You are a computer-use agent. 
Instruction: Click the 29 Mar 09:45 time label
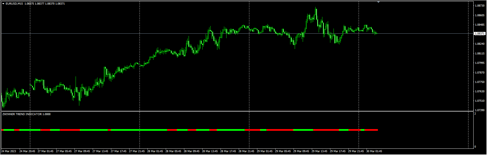[x=301, y=151]
